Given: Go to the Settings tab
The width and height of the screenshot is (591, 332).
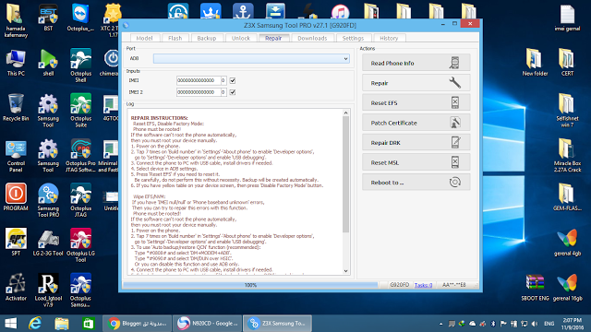Looking at the screenshot, I should coord(353,38).
